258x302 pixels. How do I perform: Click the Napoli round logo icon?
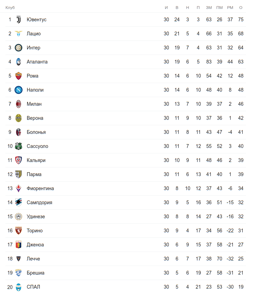pyautogui.click(x=19, y=90)
